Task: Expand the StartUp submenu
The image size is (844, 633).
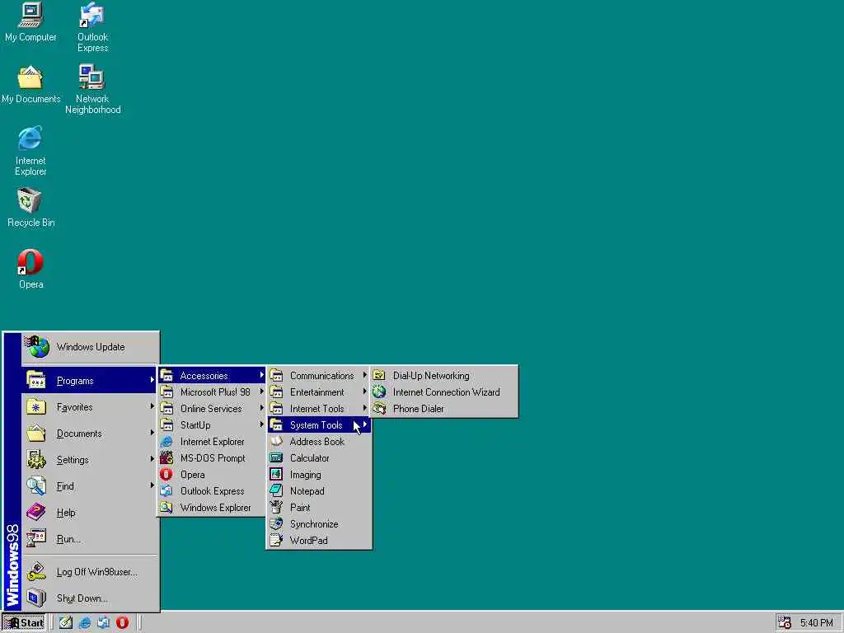Action: 212,425
